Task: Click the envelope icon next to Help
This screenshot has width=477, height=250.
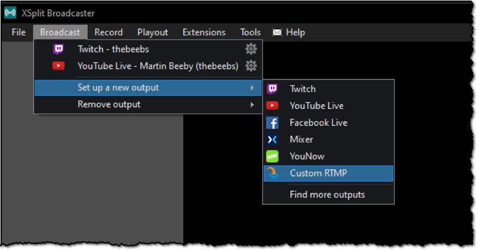Action: point(277,32)
